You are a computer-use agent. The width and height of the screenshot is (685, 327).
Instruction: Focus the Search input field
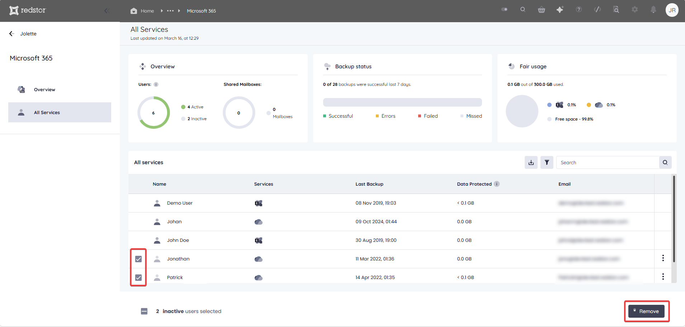[608, 162]
